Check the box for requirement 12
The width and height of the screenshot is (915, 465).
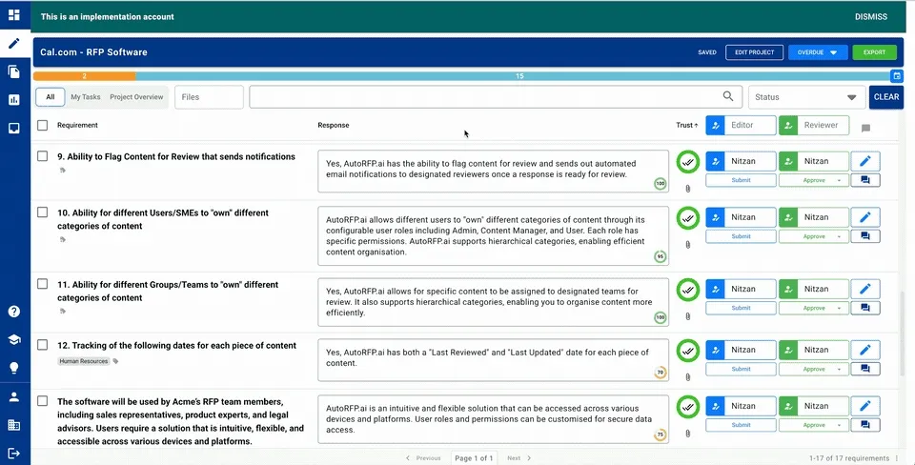click(x=43, y=345)
